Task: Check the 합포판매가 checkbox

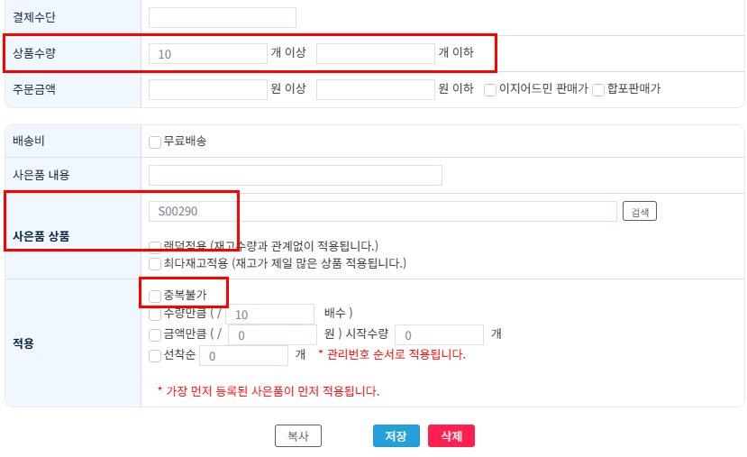Action: pos(598,90)
